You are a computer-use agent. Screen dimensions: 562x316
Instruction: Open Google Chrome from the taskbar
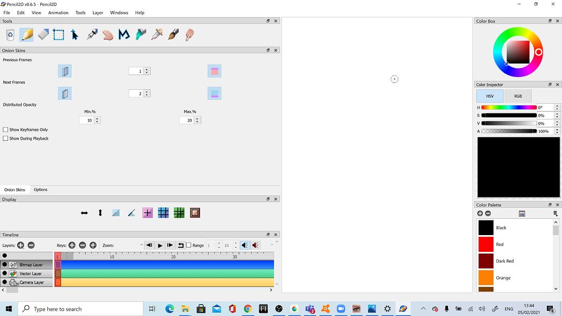(x=248, y=308)
